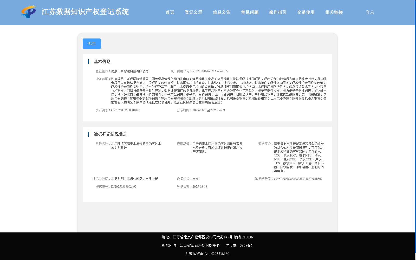Click the system logo icon in header
Viewport: 416px width, 260px height.
point(29,12)
